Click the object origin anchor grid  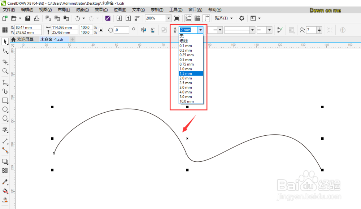(x=5, y=30)
